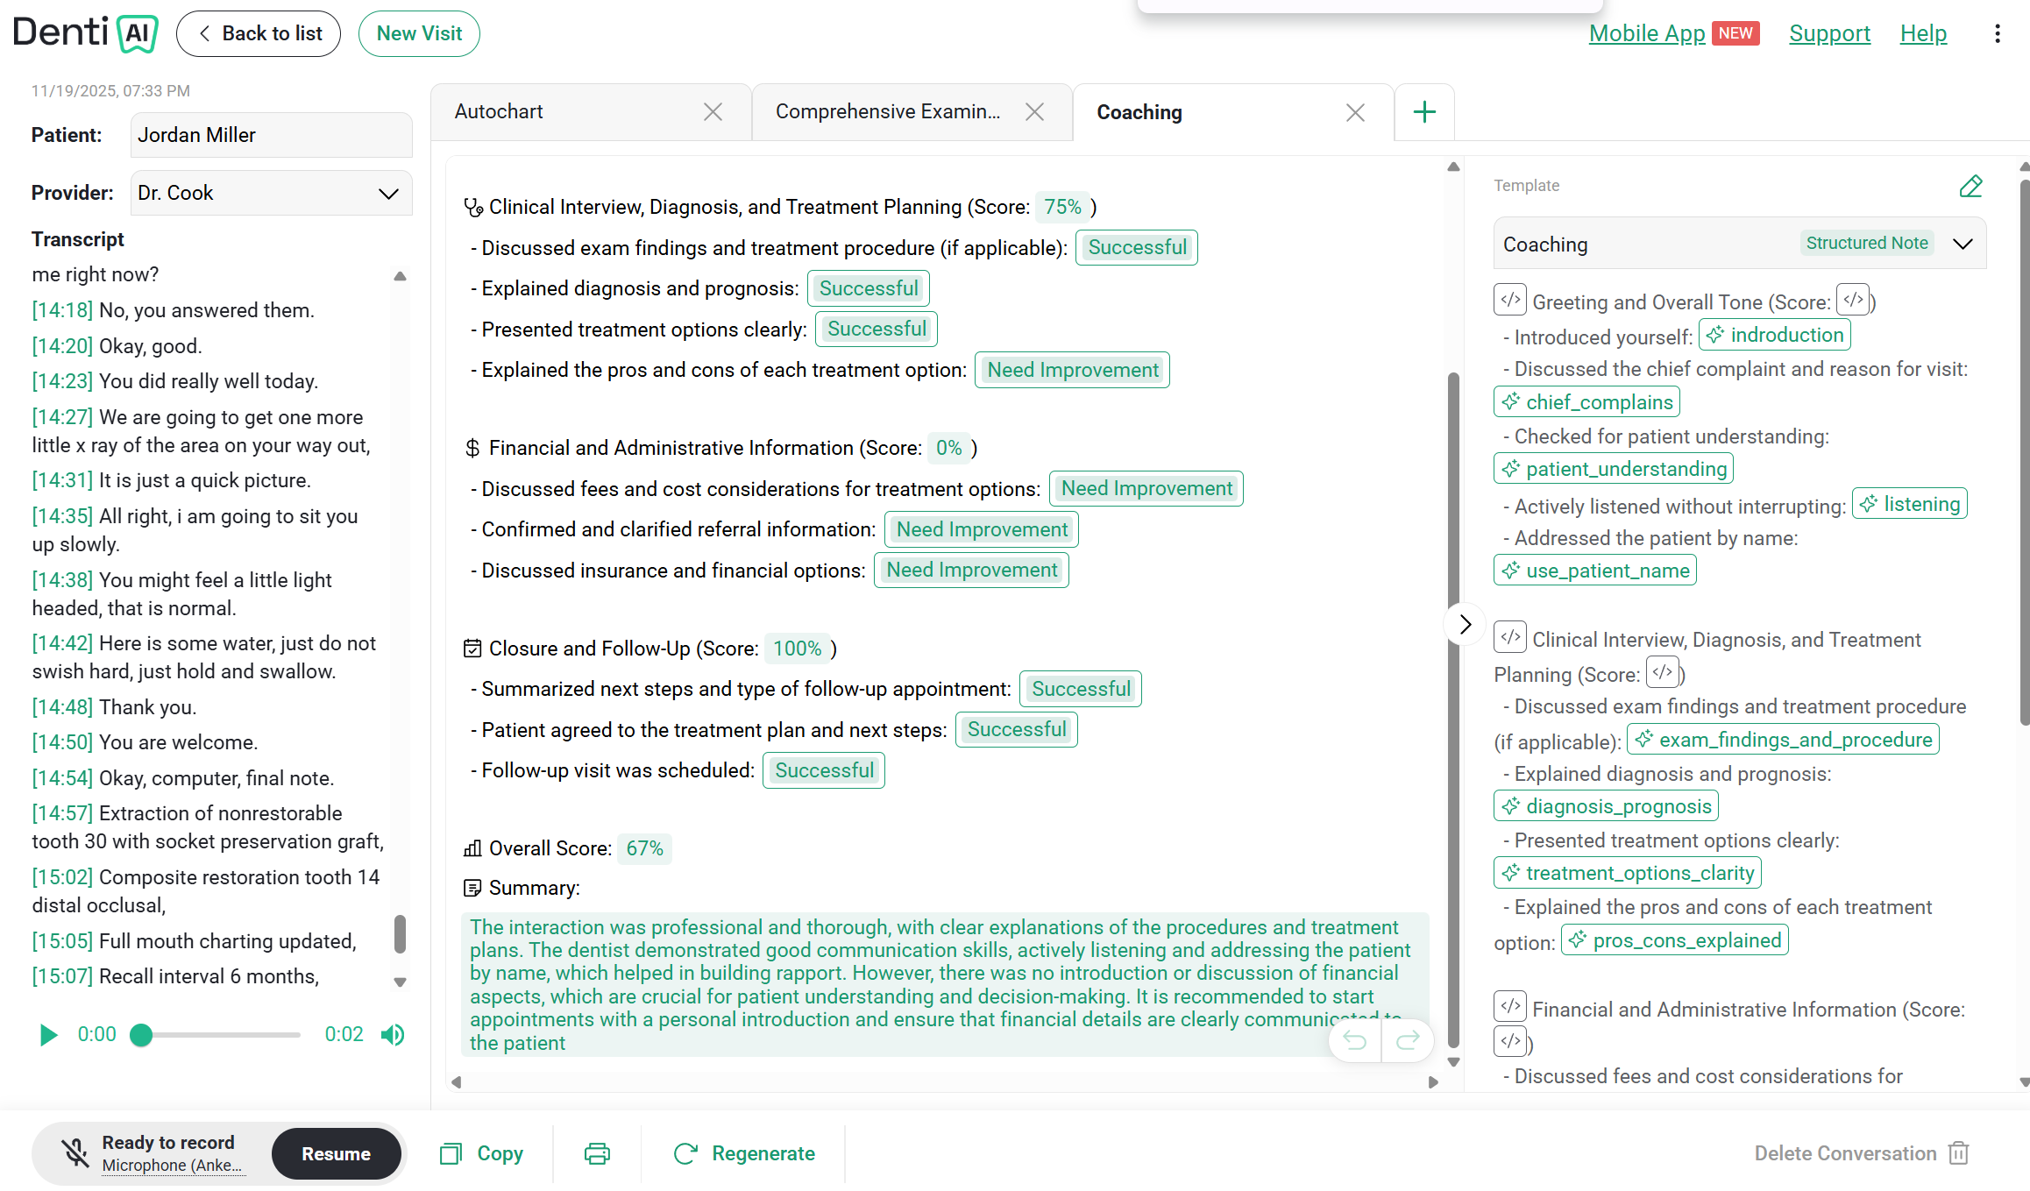The height and width of the screenshot is (1191, 2030).
Task: Open the Mobile App link
Action: 1646,33
